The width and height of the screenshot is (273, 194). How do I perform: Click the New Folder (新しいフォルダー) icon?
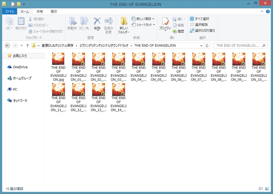123,26
